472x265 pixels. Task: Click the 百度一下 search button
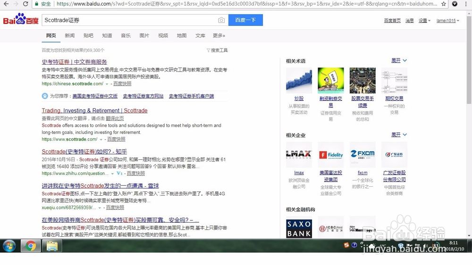245,20
